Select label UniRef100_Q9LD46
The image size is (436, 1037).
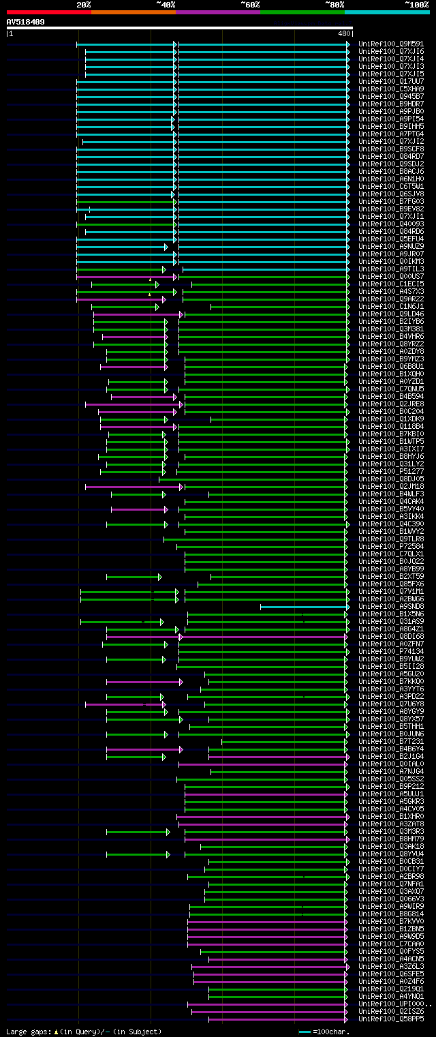[391, 314]
